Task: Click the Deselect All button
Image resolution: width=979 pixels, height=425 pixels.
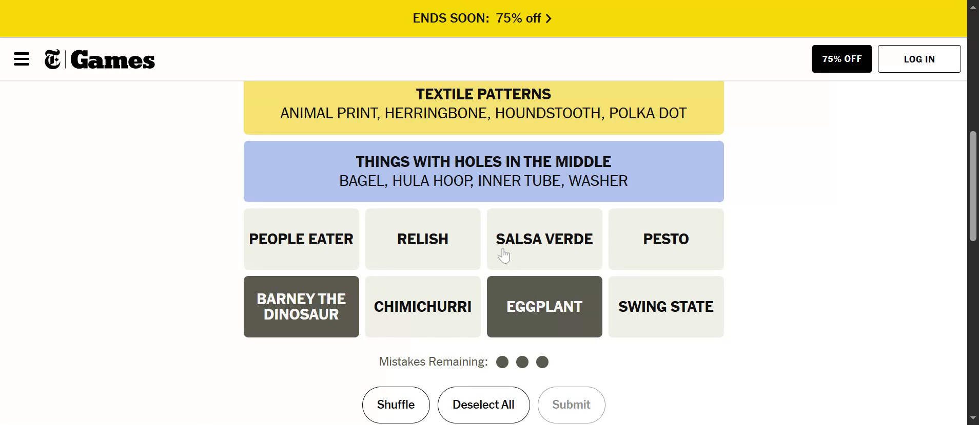Action: [x=483, y=405]
